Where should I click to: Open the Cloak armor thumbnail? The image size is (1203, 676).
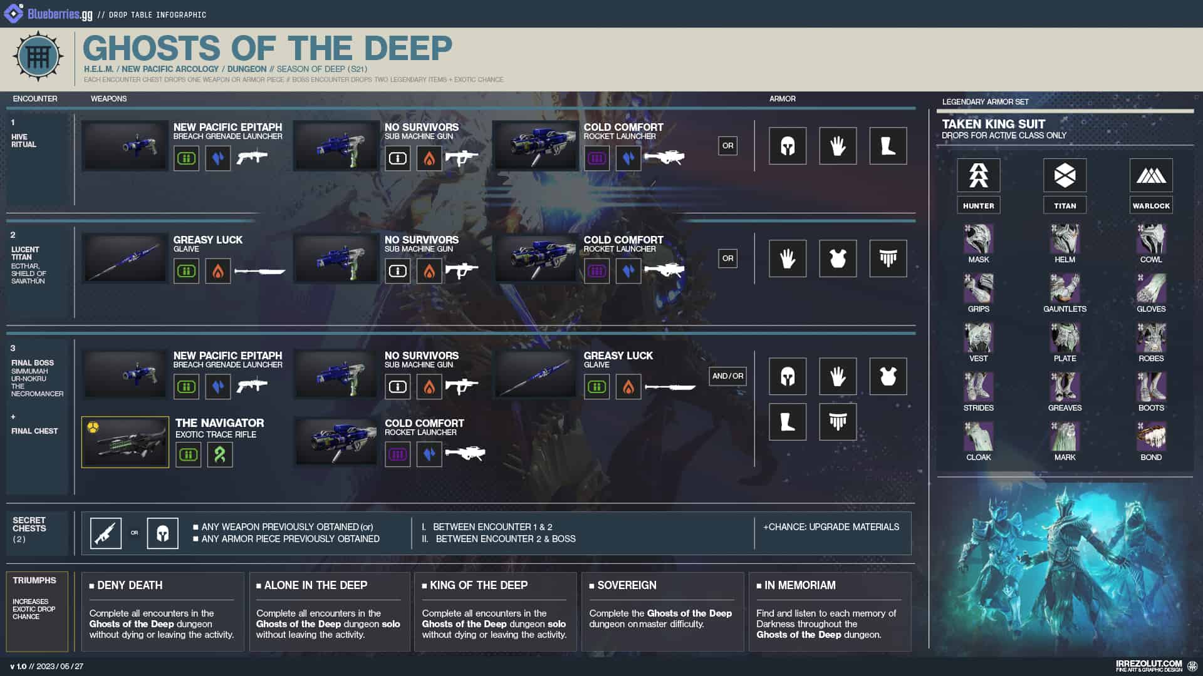[x=978, y=436]
